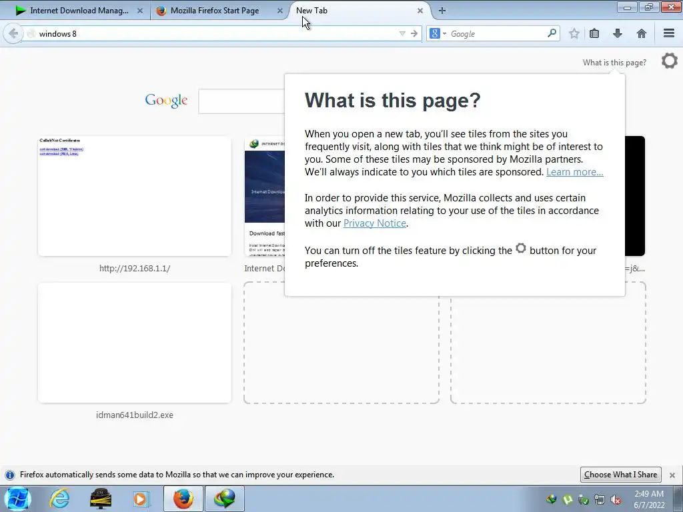Click the network tray icon
The image size is (683, 512).
click(x=600, y=500)
